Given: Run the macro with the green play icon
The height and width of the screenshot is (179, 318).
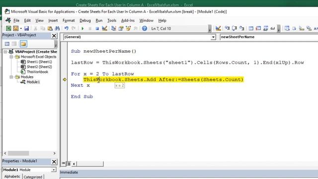Looking at the screenshot, I should point(82,28).
